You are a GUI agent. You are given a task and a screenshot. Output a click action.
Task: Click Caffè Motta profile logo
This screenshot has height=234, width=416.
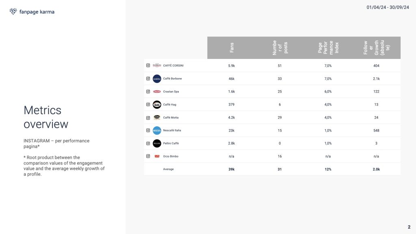pyautogui.click(x=157, y=117)
